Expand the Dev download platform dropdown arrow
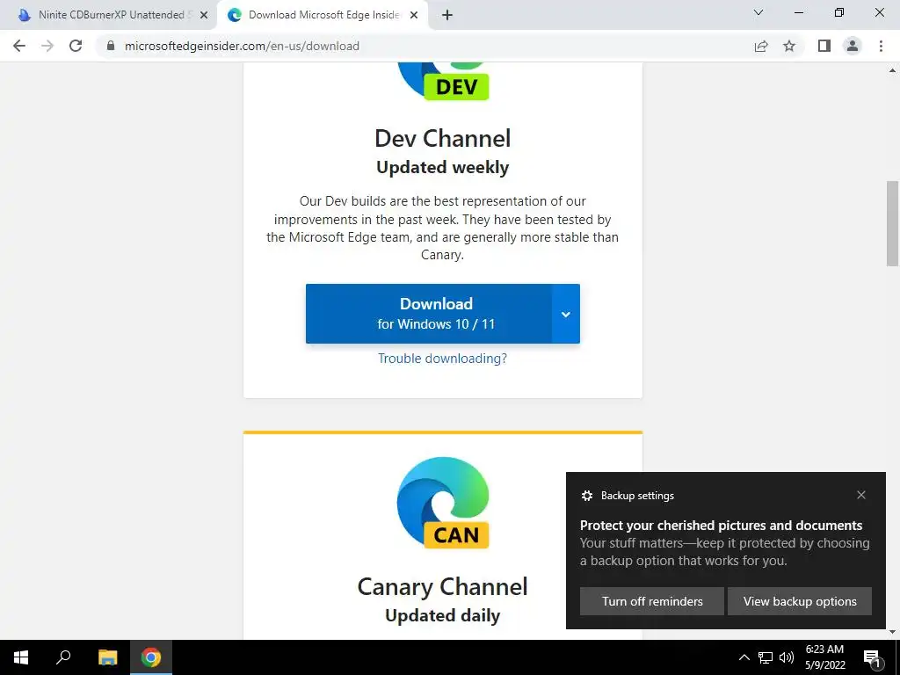Image resolution: width=900 pixels, height=675 pixels. (566, 314)
